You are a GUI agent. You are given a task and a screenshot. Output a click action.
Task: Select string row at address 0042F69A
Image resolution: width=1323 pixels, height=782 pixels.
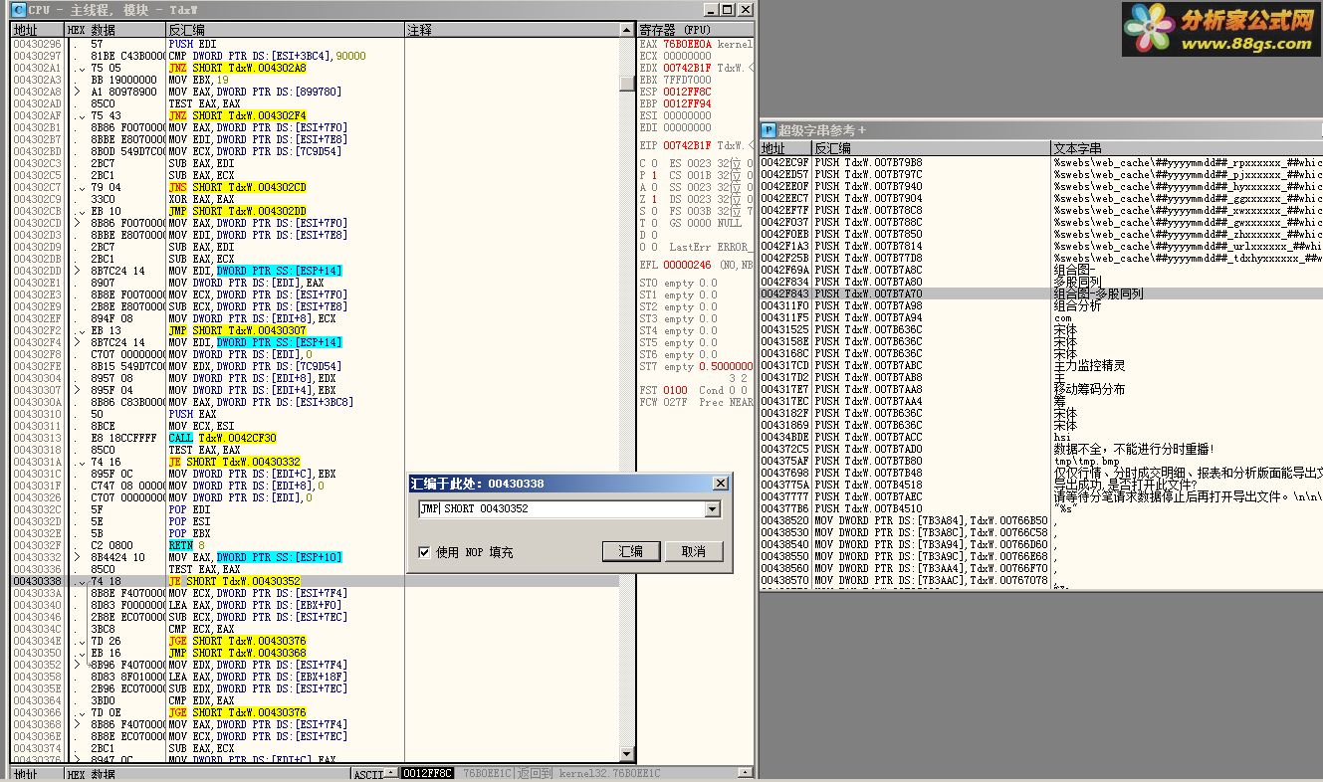1041,271
